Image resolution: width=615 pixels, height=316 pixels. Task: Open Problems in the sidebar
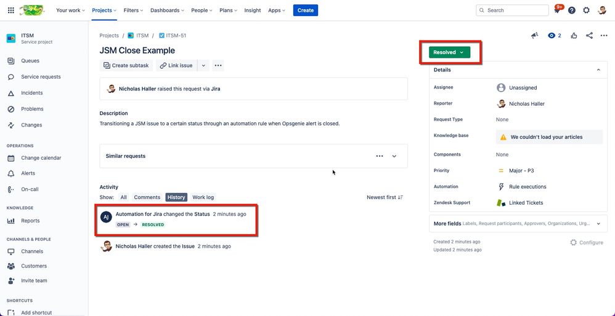32,109
